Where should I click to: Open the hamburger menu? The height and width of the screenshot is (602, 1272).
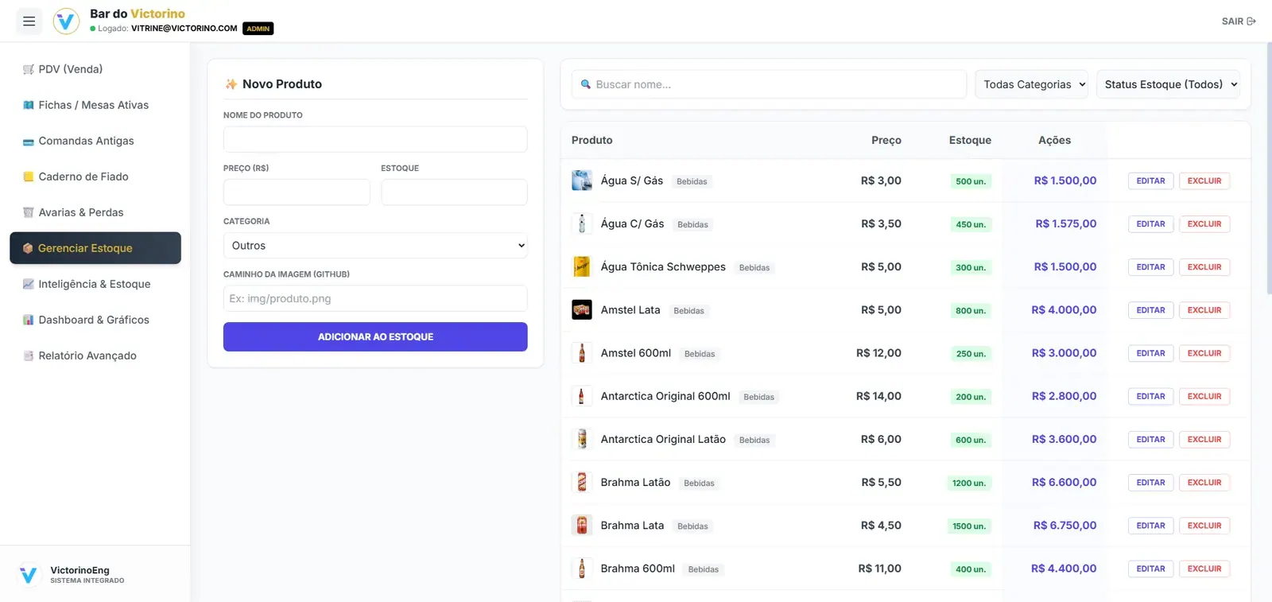29,21
